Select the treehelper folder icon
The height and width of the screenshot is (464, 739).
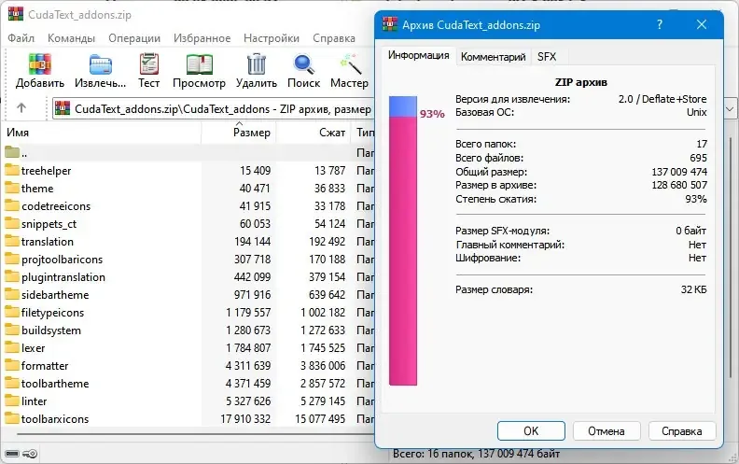coord(12,170)
